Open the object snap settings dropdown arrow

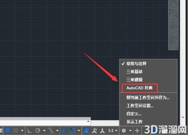[x=79, y=131]
